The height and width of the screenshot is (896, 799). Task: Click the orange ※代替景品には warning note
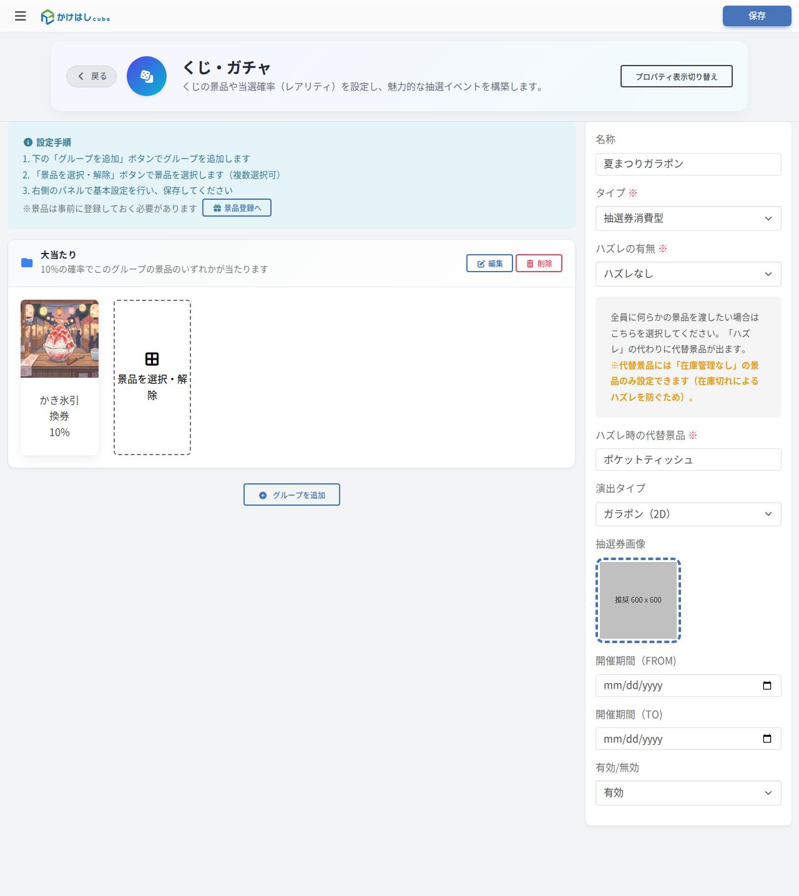(x=685, y=381)
